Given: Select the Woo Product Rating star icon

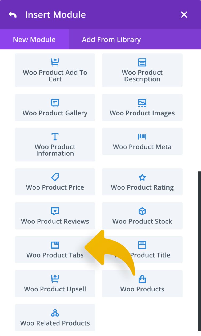Looking at the screenshot, I should pos(142,177).
